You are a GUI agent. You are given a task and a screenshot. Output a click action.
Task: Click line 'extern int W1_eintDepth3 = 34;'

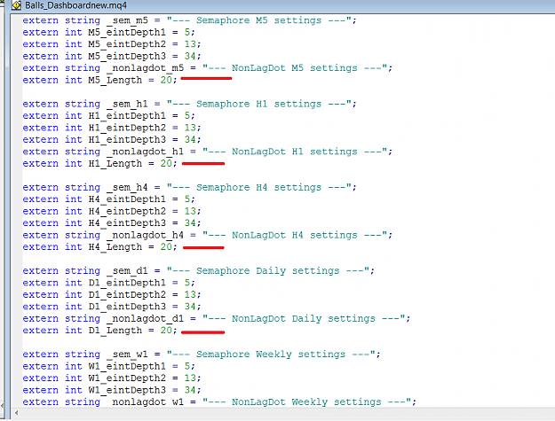click(x=112, y=390)
